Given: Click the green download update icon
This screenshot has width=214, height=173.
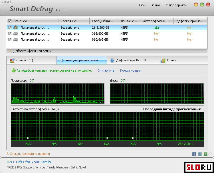Looking at the screenshot, I should pyautogui.click(x=205, y=154).
